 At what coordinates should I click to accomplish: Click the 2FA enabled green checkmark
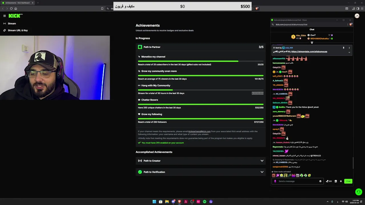pyautogui.click(x=139, y=143)
